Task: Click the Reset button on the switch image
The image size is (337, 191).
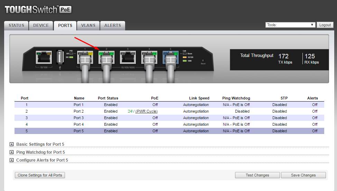Action: pos(203,61)
